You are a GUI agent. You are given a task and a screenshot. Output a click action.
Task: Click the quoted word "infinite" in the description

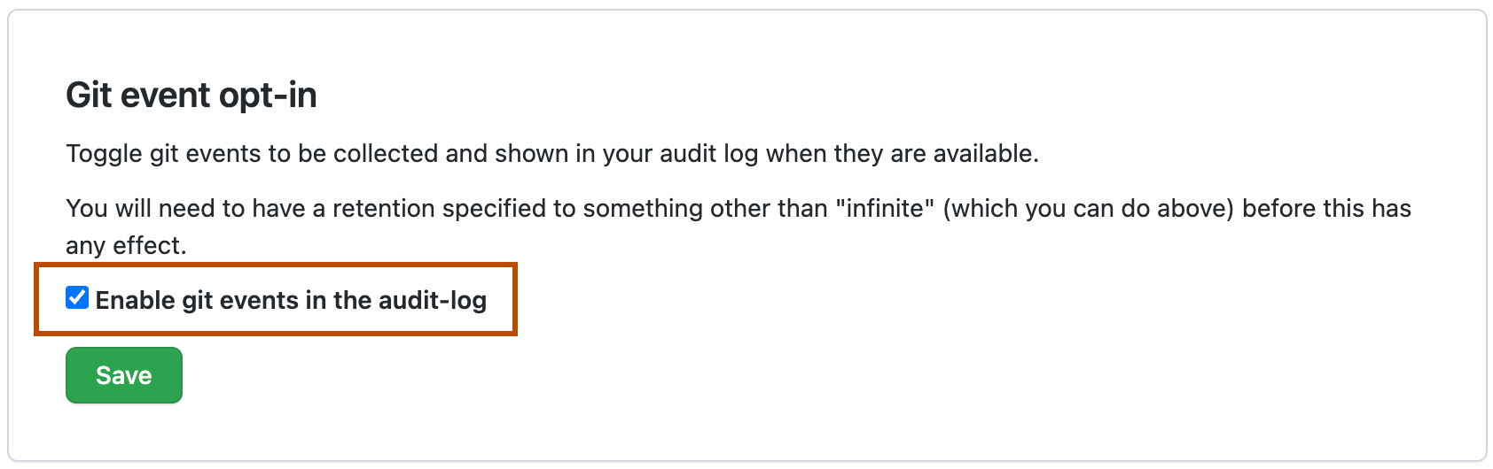884,209
